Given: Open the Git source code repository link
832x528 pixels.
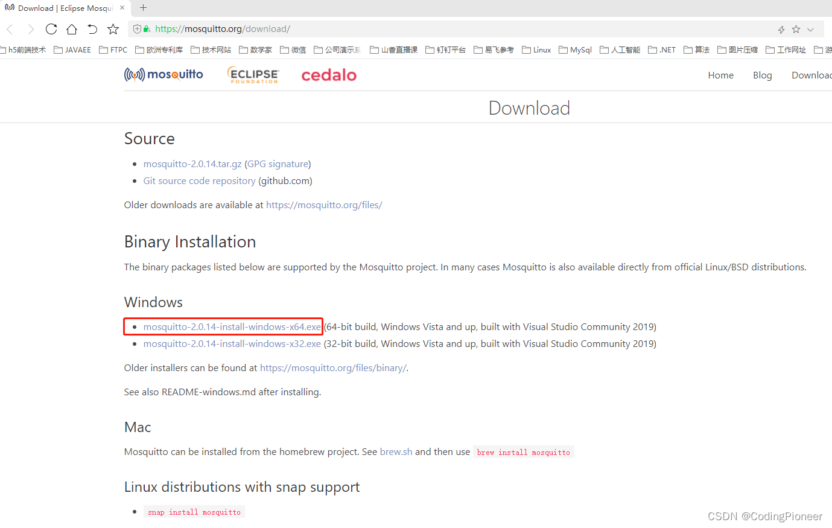Looking at the screenshot, I should (x=199, y=181).
